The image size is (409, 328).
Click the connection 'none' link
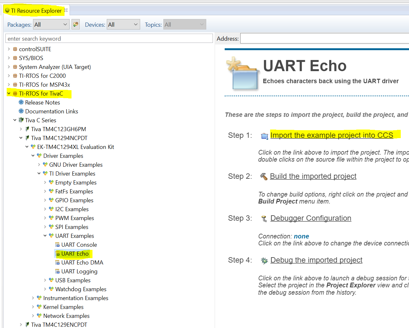[301, 236]
